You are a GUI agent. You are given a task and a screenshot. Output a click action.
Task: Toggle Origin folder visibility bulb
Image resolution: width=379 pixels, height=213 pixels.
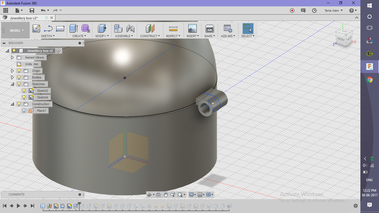(x=19, y=71)
